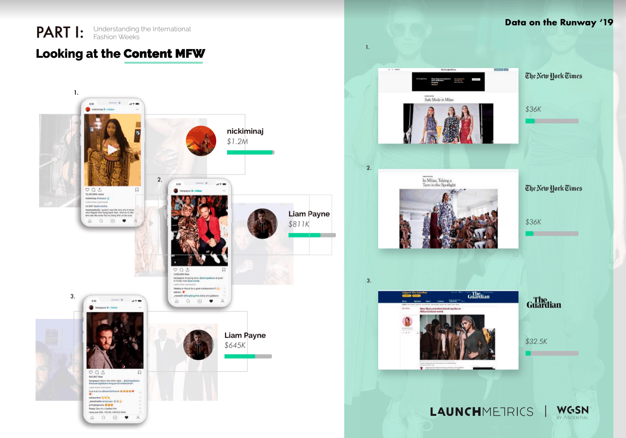Screen dimensions: 626x438
Task: Click the Liam Payne $645K progress bar
Action: point(248,356)
